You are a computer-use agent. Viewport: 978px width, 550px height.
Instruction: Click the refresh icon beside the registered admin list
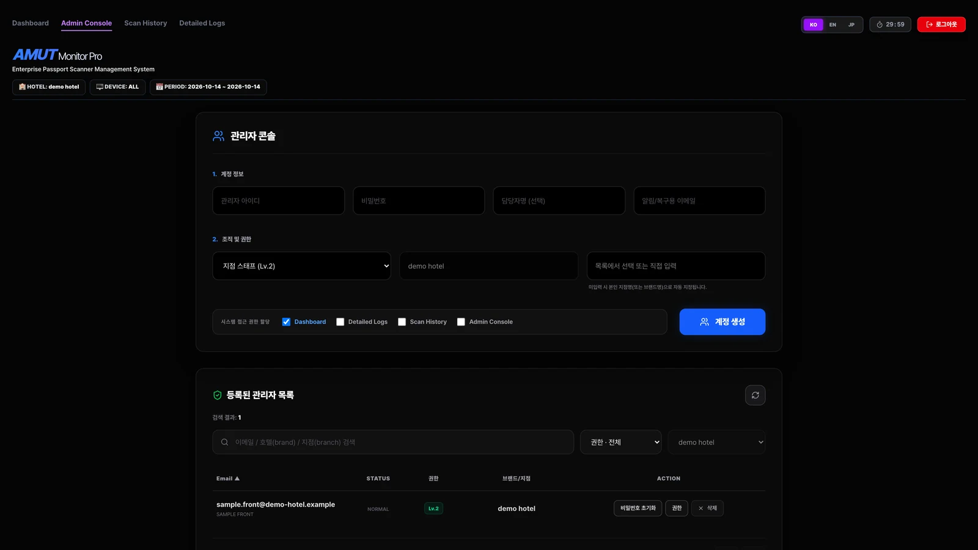pyautogui.click(x=755, y=395)
